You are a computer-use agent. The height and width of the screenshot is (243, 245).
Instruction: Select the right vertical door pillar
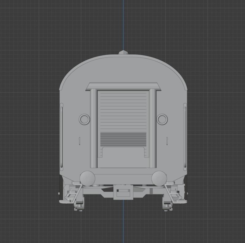153,128
